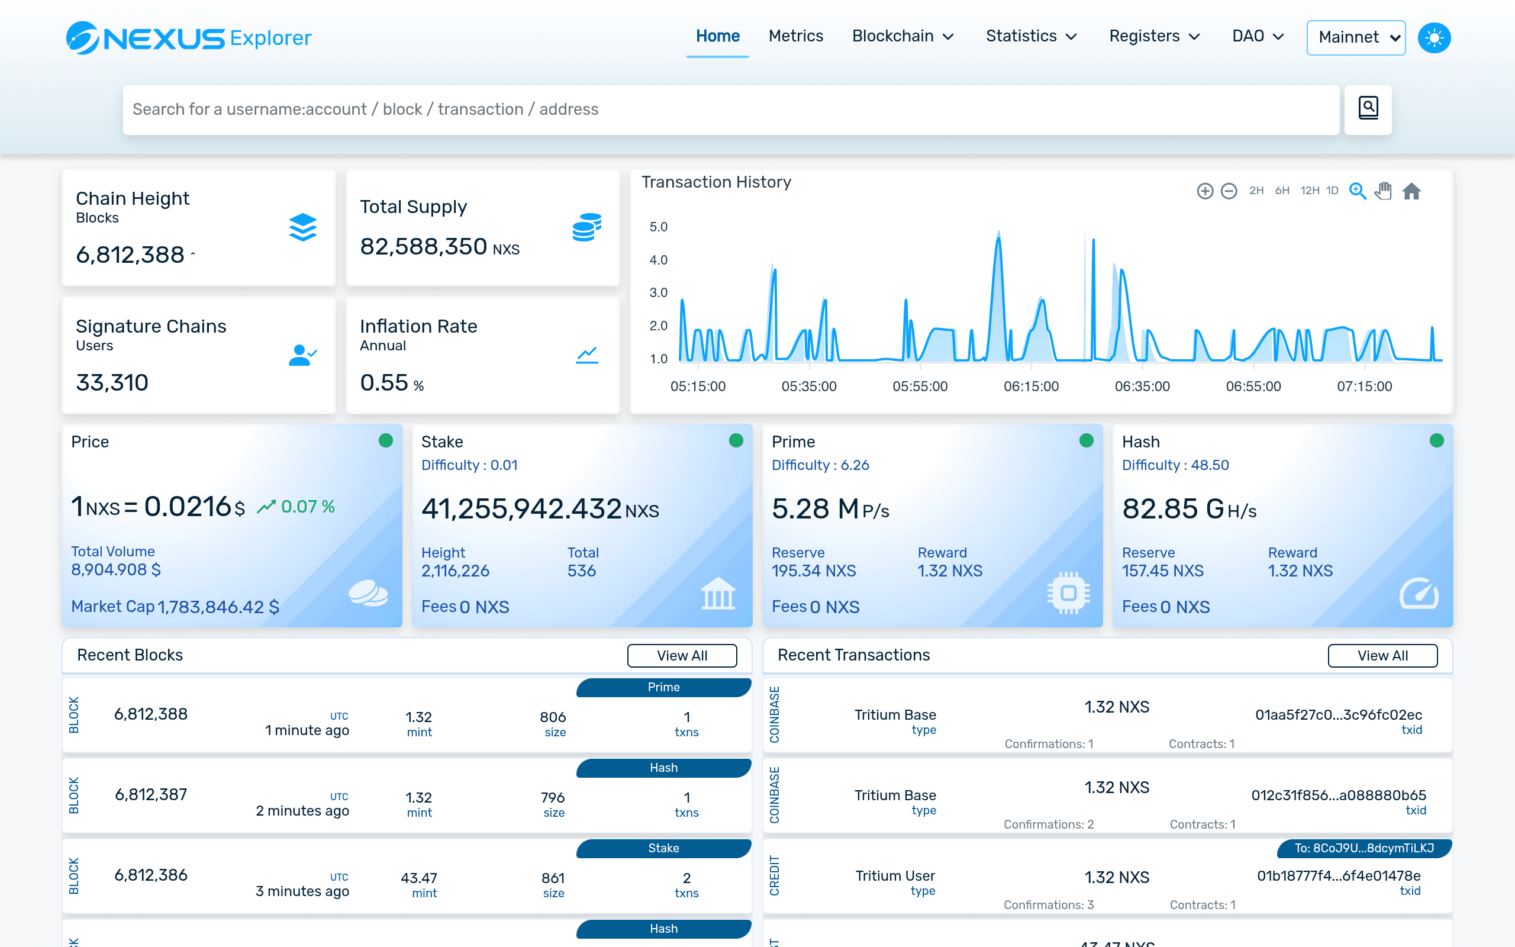Click the green status dot on Hash card
The width and height of the screenshot is (1515, 947).
tap(1437, 440)
